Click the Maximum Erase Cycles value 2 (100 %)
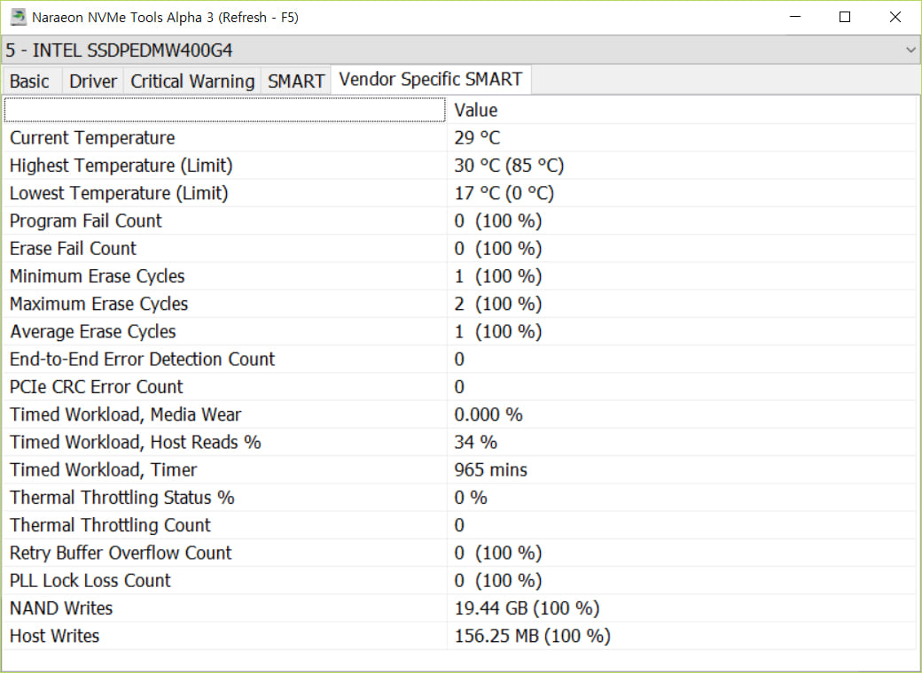922x673 pixels. (498, 304)
